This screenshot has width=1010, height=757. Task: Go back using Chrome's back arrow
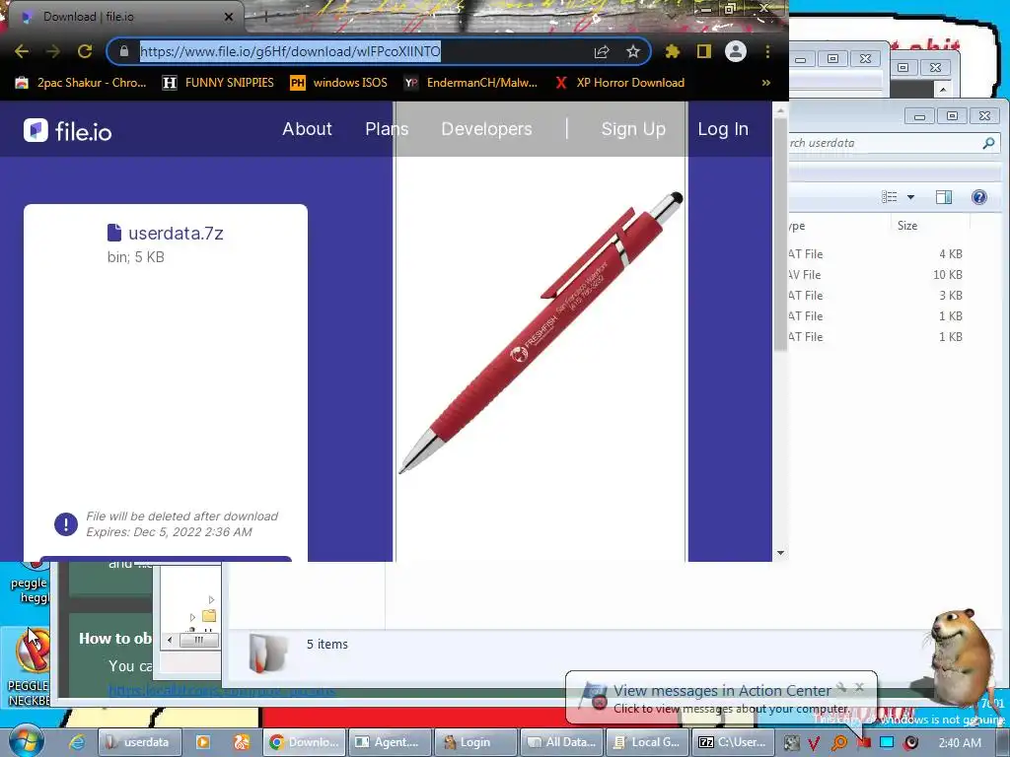pyautogui.click(x=22, y=51)
